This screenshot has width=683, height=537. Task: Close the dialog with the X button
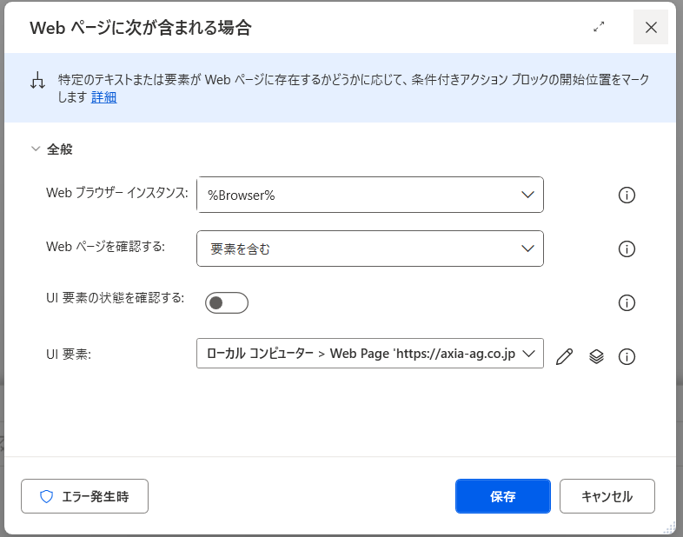tap(651, 27)
